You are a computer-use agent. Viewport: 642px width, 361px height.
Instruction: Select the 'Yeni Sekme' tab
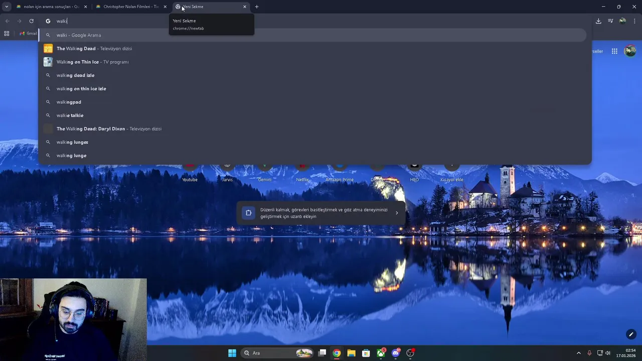point(211,7)
